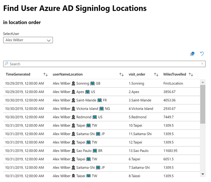The height and width of the screenshot is (182, 211).
Task: Click person icon in 7.Saitama-Shi row
Action: click(73, 168)
